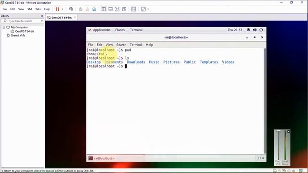Viewport: 308px width, 173px height.
Task: Pause the virtual machine with the pause icon
Action: click(58, 9)
